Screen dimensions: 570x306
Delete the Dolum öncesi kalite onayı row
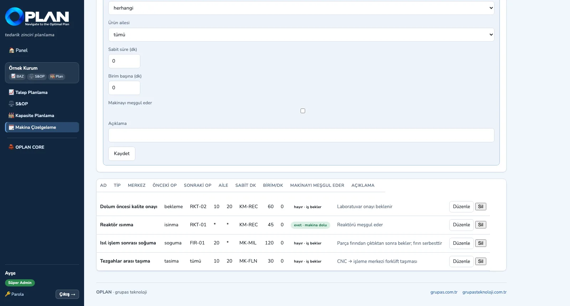[x=481, y=207]
